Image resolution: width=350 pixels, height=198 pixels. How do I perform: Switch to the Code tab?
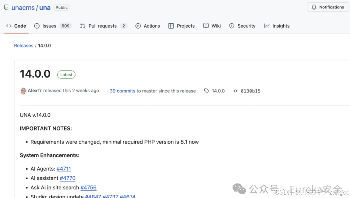[16, 26]
